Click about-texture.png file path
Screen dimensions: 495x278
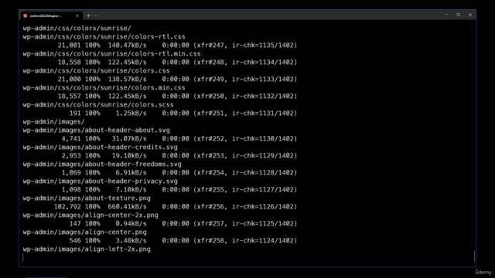87,198
